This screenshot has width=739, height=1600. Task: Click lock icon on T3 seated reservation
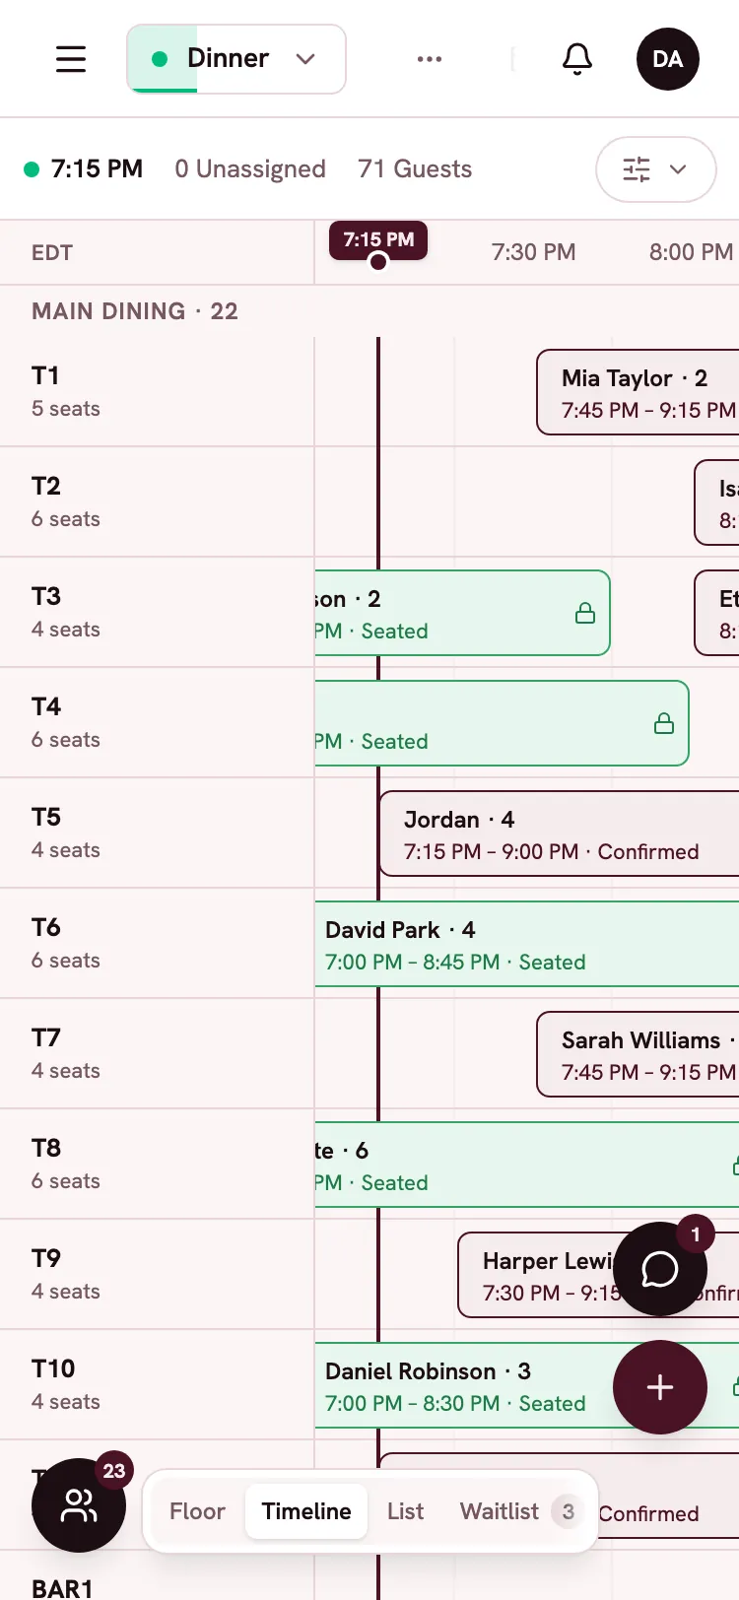coord(585,613)
